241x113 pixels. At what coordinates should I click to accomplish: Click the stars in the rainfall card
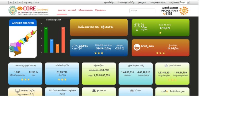tap(99, 53)
